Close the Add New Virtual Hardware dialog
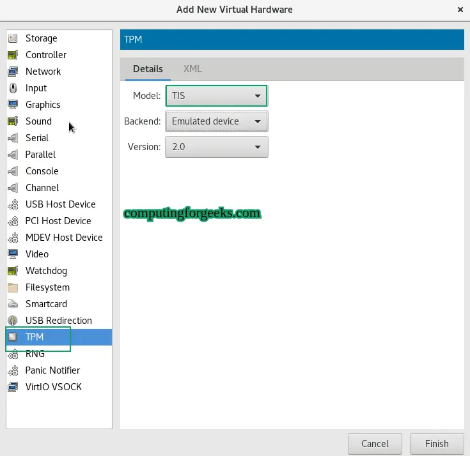Viewport: 470px width, 456px height. pyautogui.click(x=460, y=10)
